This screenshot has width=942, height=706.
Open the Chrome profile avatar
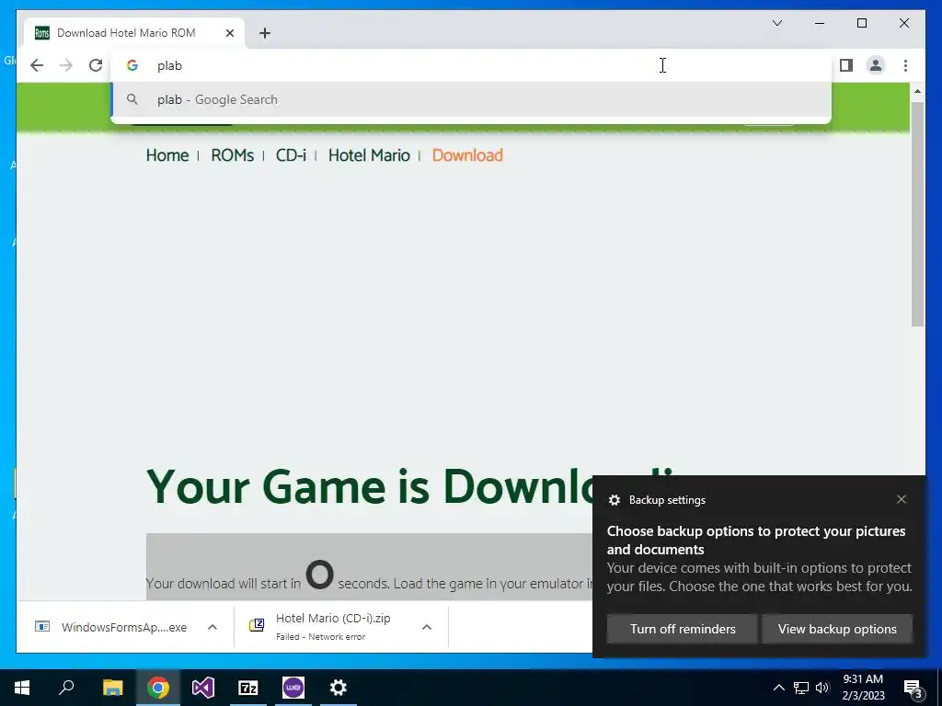click(876, 65)
